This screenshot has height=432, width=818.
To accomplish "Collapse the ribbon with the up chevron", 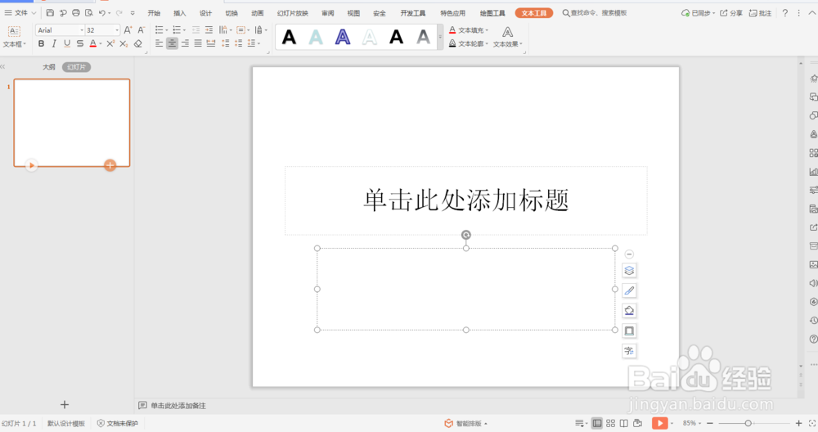I will [x=812, y=13].
